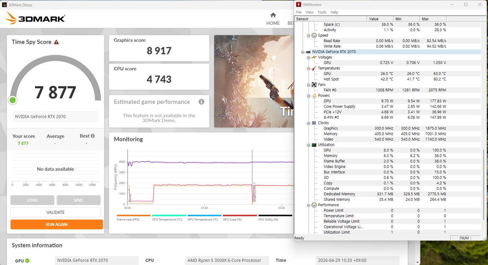The image size is (488, 265).
Task: Collapse the Utilization node
Action: [x=308, y=145]
